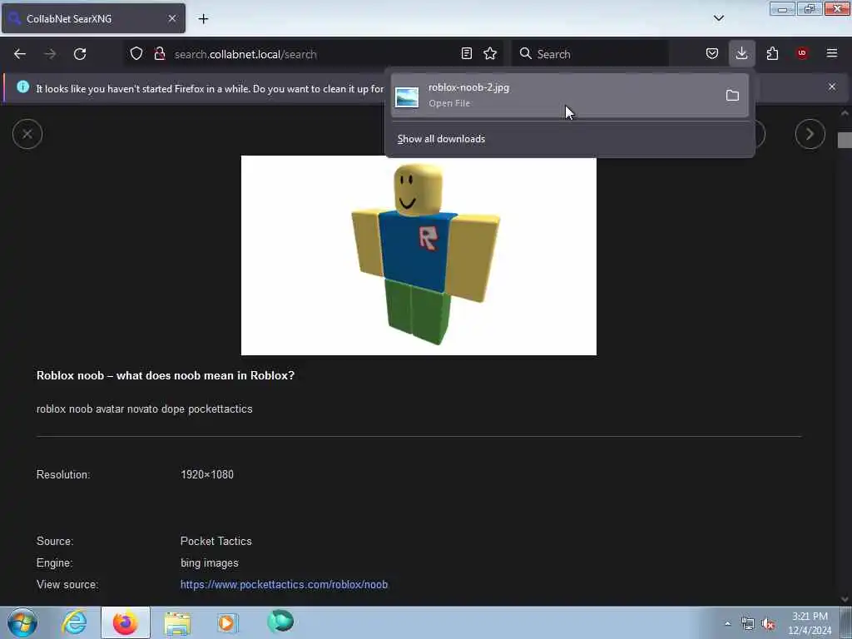Open a new browser tab
This screenshot has width=852, height=639.
[203, 19]
